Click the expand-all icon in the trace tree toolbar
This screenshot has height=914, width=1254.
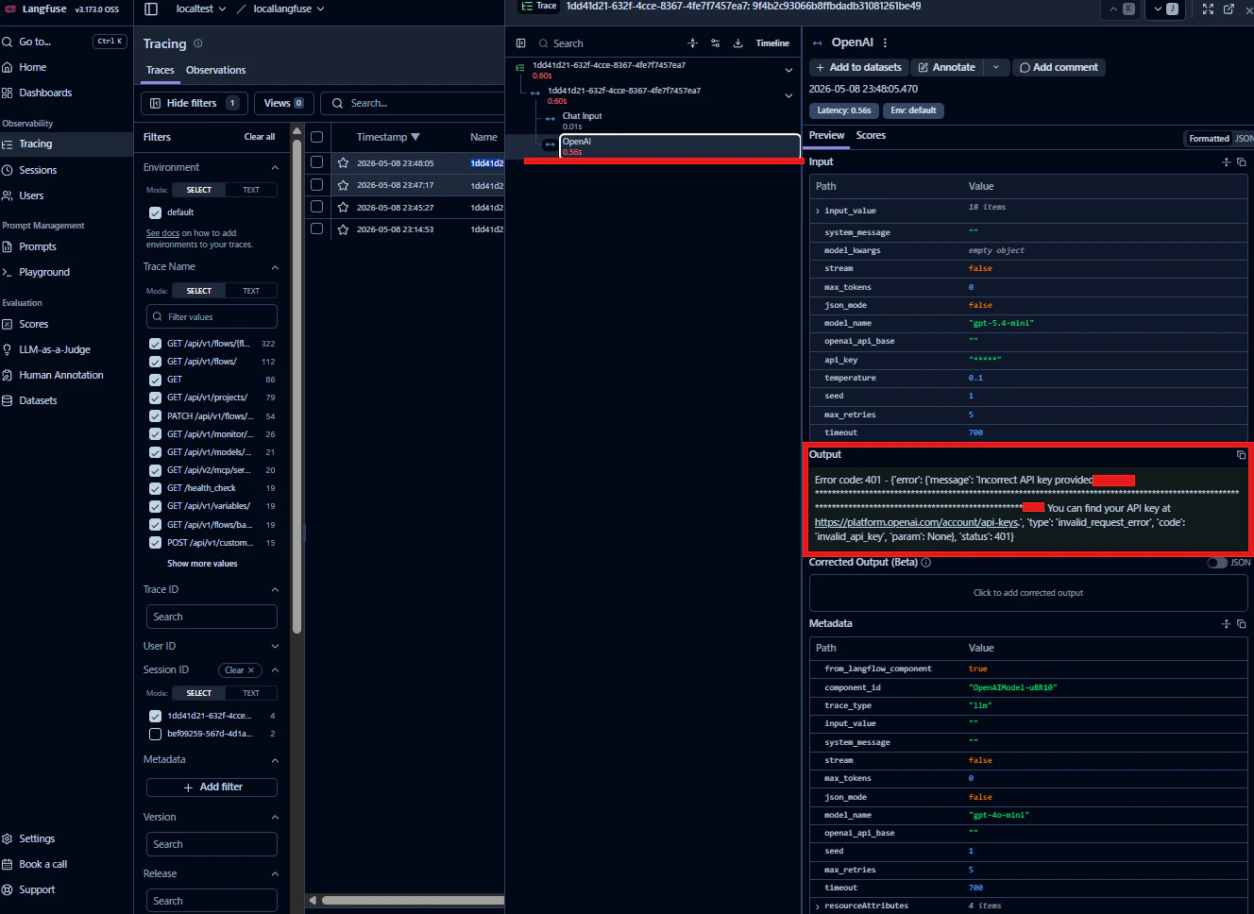(693, 43)
